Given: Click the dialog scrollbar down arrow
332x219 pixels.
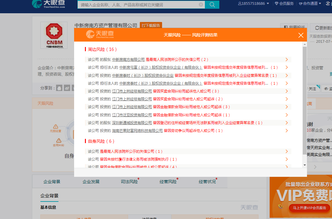Looking at the screenshot, I should click(305, 165).
